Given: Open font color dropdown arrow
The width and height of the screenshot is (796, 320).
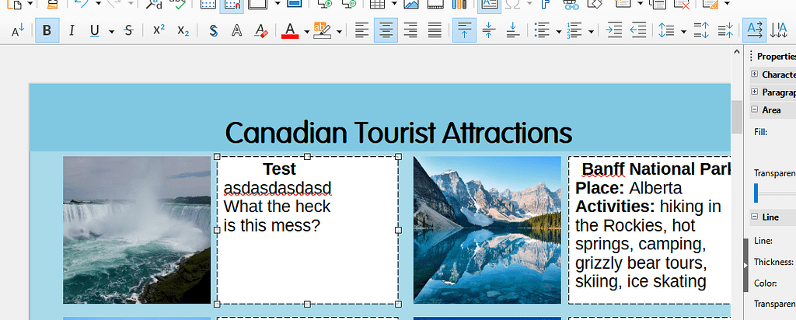Looking at the screenshot, I should (306, 31).
